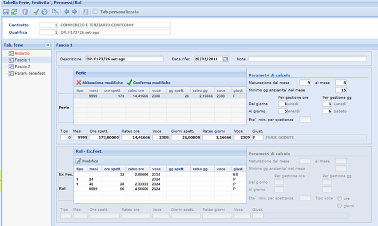Click the blue circular upload arrow icon
This screenshot has height=226, width=378.
point(45,12)
